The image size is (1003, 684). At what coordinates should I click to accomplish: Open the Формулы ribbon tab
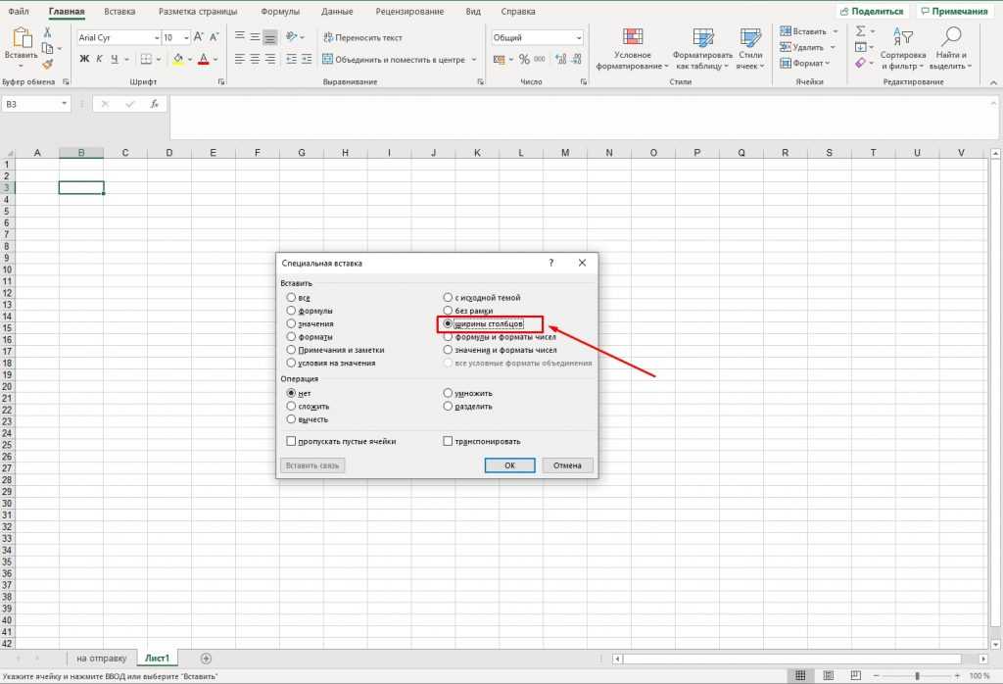[x=280, y=12]
